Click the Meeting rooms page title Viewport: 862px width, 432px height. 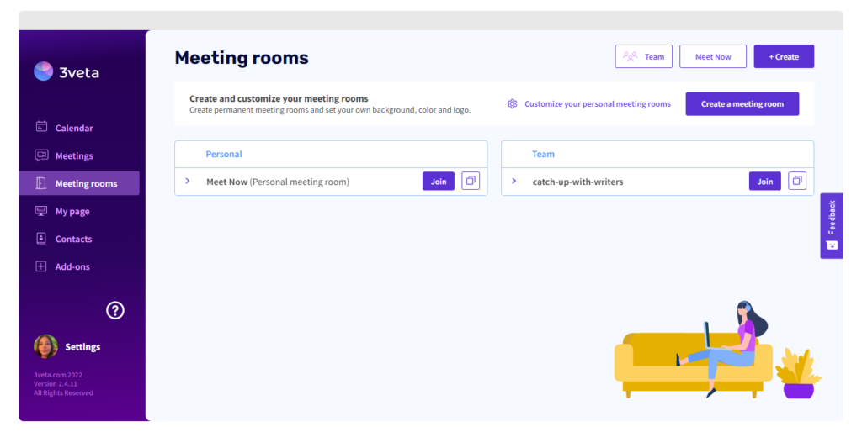pyautogui.click(x=242, y=58)
